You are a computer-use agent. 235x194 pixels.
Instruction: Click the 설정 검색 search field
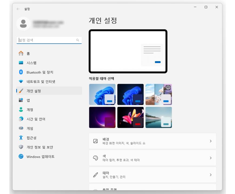click(49, 40)
